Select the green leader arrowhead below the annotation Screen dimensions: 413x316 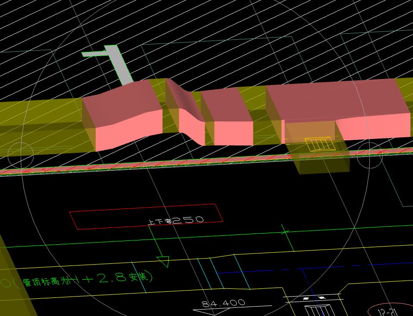[x=163, y=262]
